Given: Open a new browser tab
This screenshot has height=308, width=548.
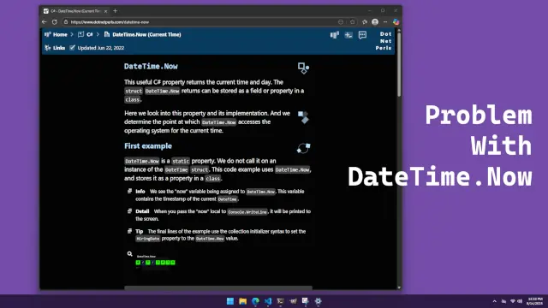Looking at the screenshot, I should [x=115, y=11].
